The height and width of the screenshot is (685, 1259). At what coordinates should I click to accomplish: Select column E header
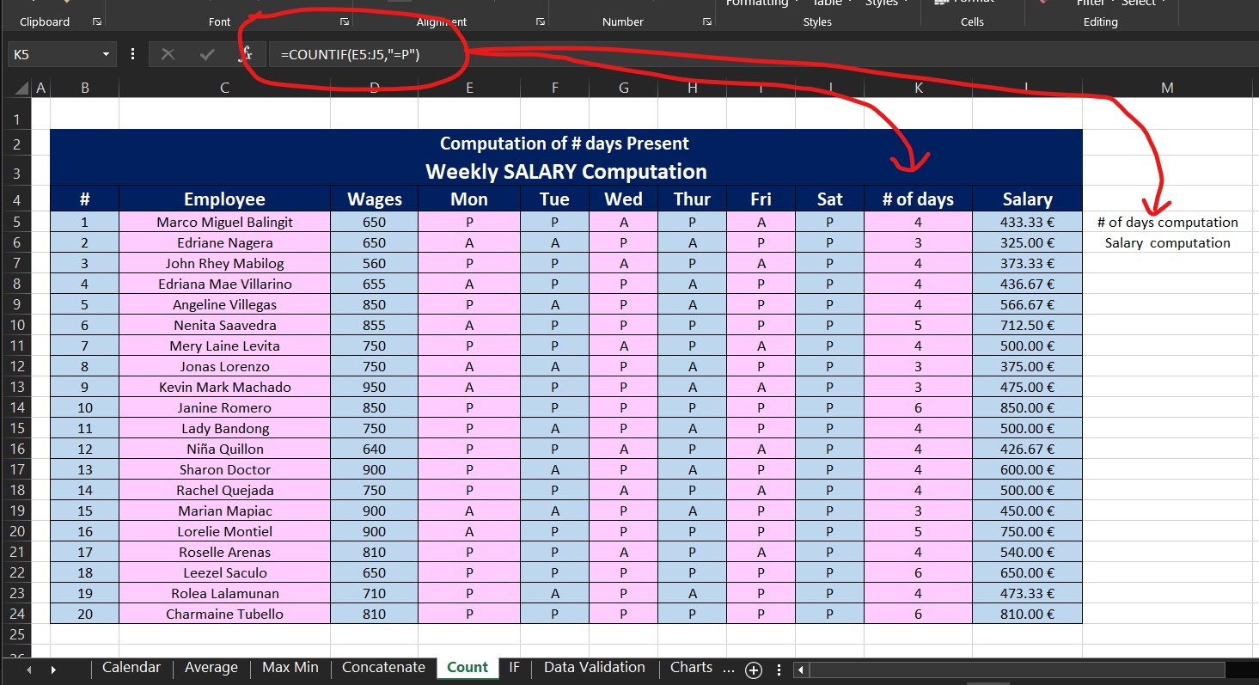click(469, 88)
